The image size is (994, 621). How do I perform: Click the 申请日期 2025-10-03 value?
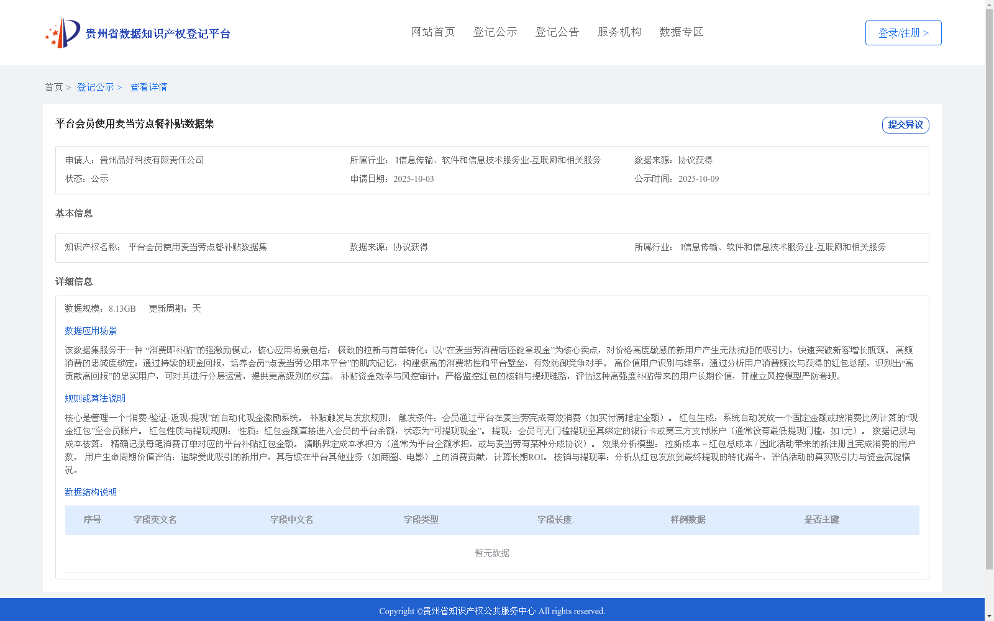point(414,179)
